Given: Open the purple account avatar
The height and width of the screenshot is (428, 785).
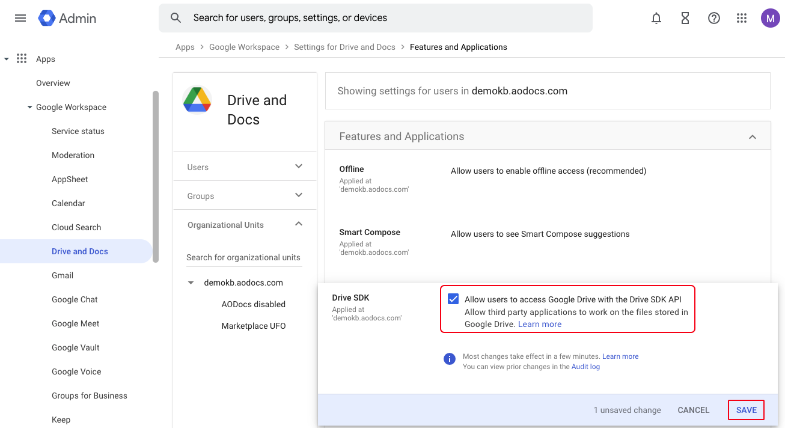Looking at the screenshot, I should coord(770,18).
